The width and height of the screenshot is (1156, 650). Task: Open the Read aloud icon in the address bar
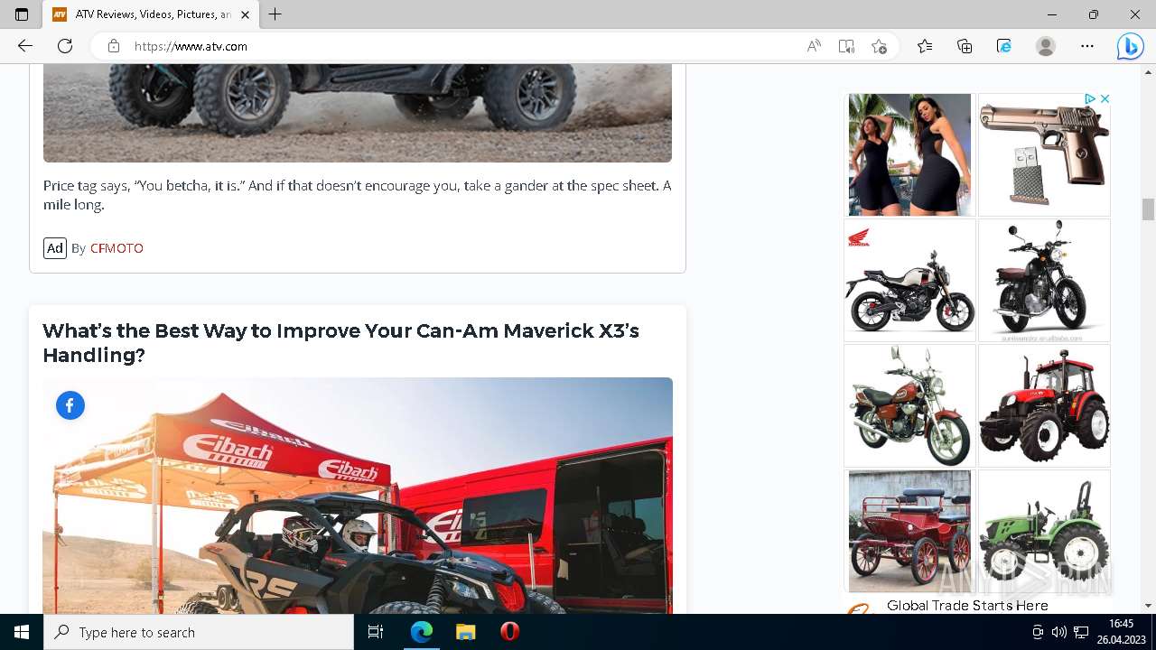click(814, 46)
